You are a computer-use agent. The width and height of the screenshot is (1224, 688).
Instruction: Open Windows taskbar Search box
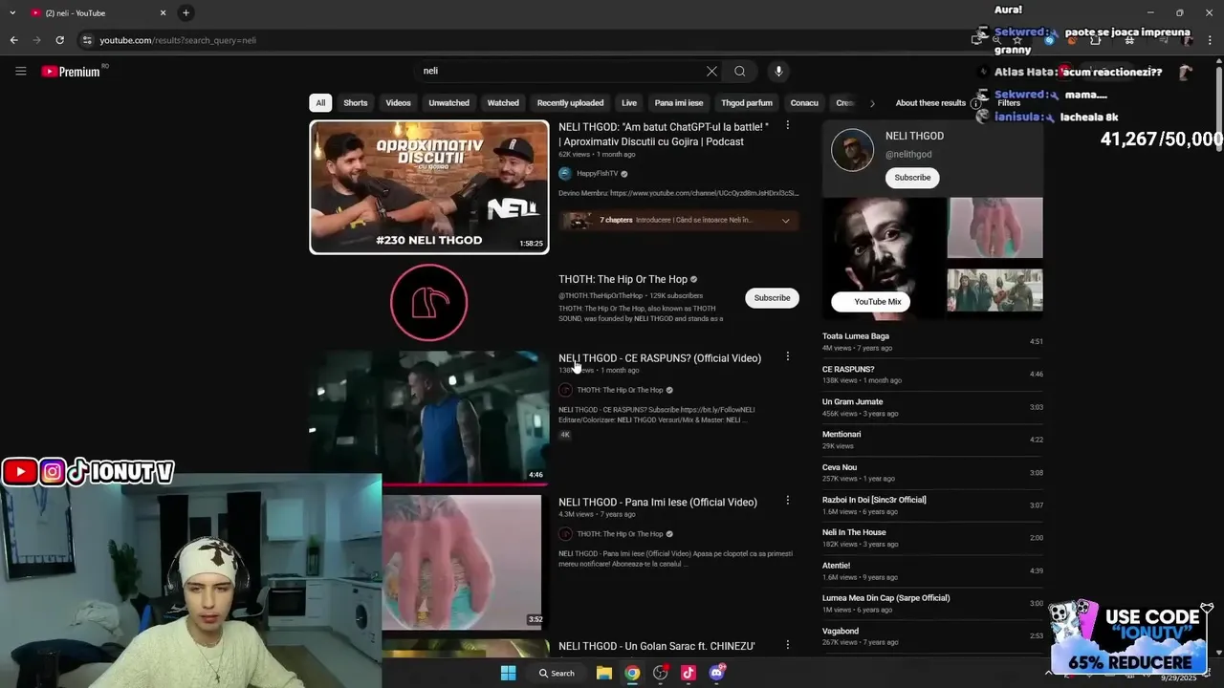tap(556, 673)
